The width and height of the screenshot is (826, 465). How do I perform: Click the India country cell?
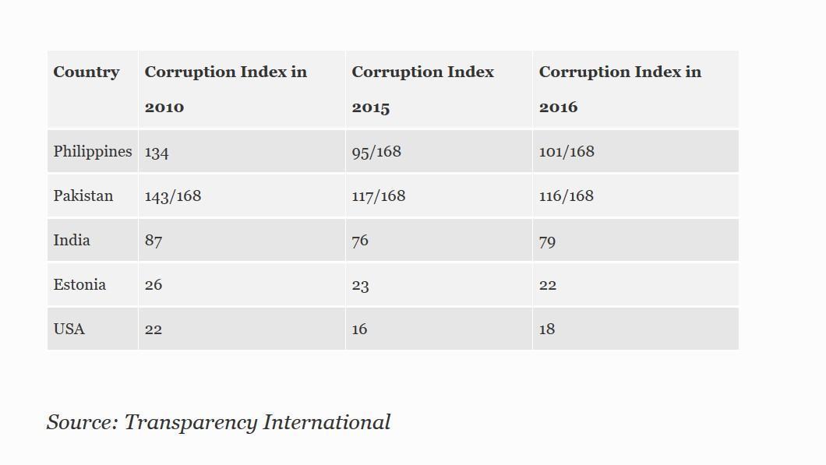pos(72,240)
